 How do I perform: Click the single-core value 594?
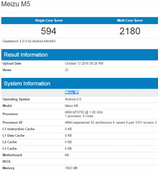[49, 31]
